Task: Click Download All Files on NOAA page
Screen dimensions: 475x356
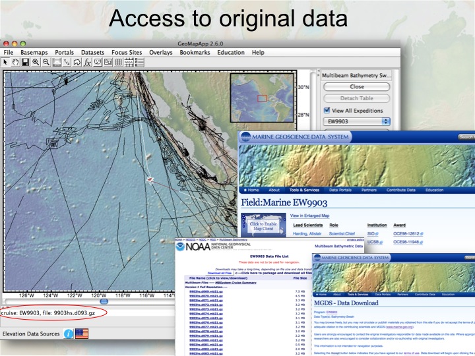Action: click(x=220, y=273)
